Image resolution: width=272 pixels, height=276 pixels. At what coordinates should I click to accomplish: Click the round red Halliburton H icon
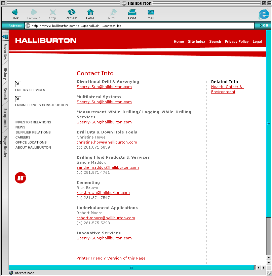coord(21,178)
